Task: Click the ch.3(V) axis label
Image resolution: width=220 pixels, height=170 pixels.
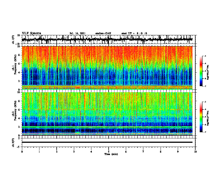Action: click(13, 142)
